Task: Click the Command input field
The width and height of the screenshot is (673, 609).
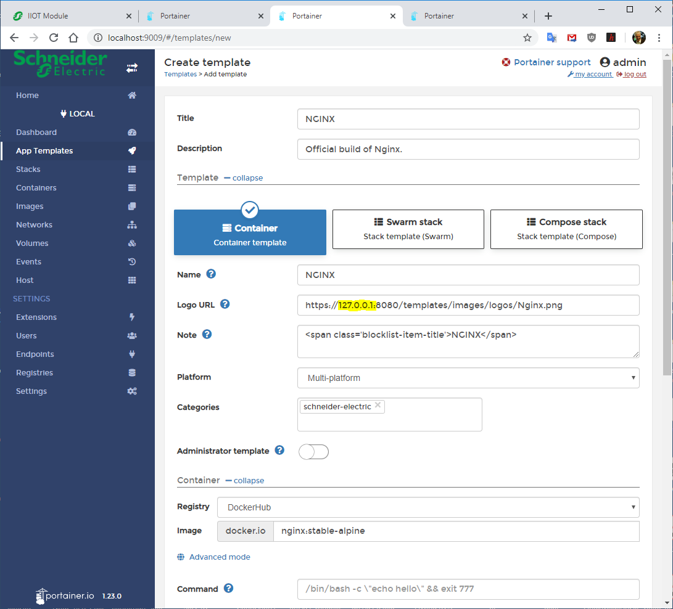Action: [x=468, y=589]
